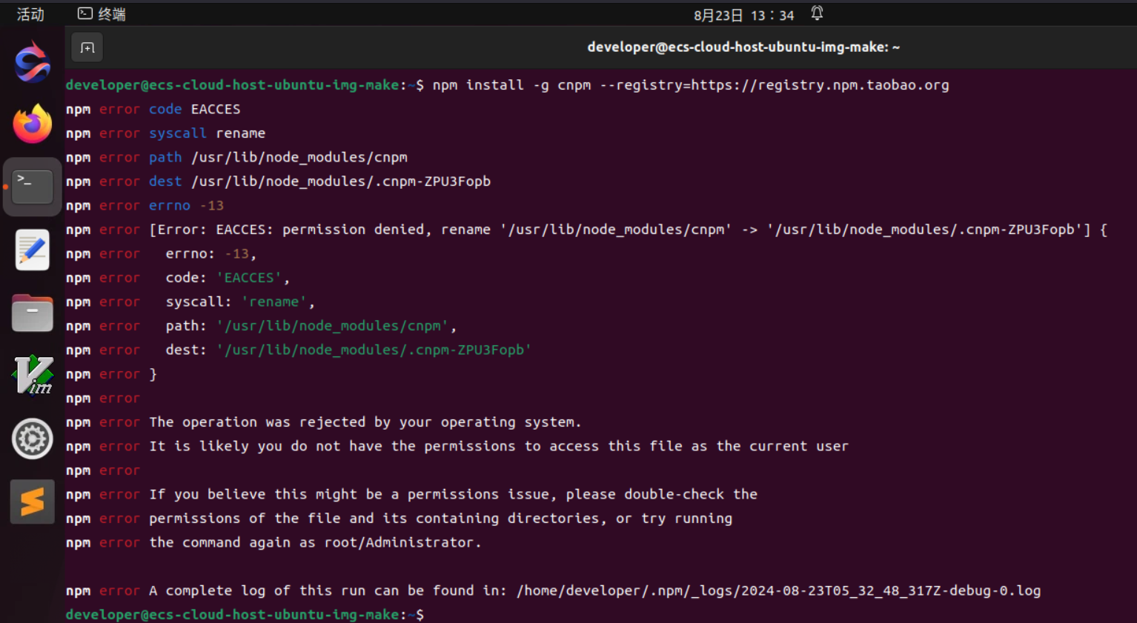
Task: Open the 终端 app menu in top bar
Action: [x=102, y=14]
